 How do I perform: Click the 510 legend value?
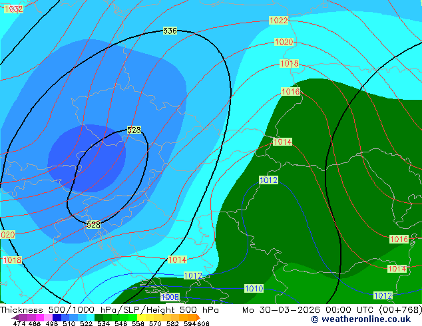pos(69,323)
